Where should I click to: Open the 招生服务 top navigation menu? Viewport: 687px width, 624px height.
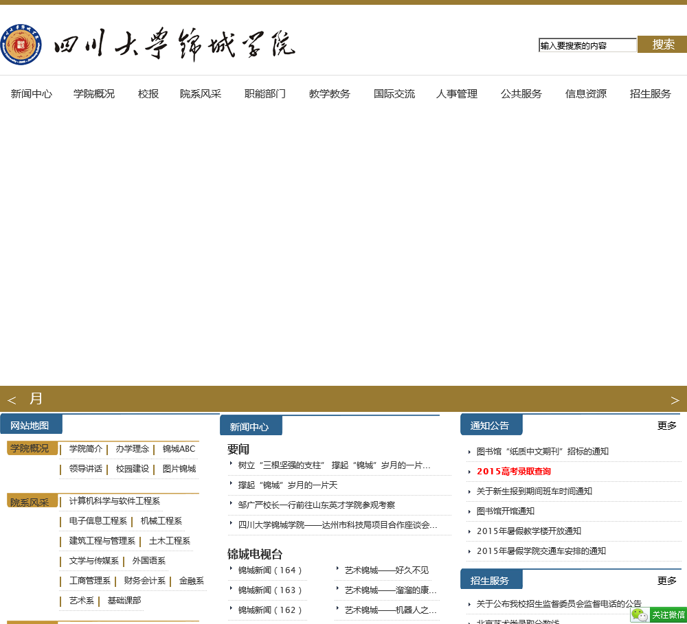coord(650,94)
